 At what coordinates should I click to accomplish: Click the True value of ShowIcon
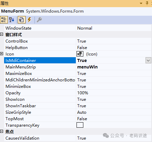82,99
